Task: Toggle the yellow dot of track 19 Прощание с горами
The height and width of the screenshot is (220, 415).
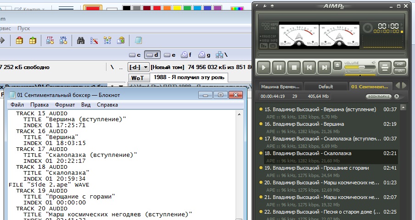Action: (x=261, y=168)
